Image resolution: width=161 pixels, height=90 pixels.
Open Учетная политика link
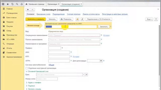pos(74,14)
